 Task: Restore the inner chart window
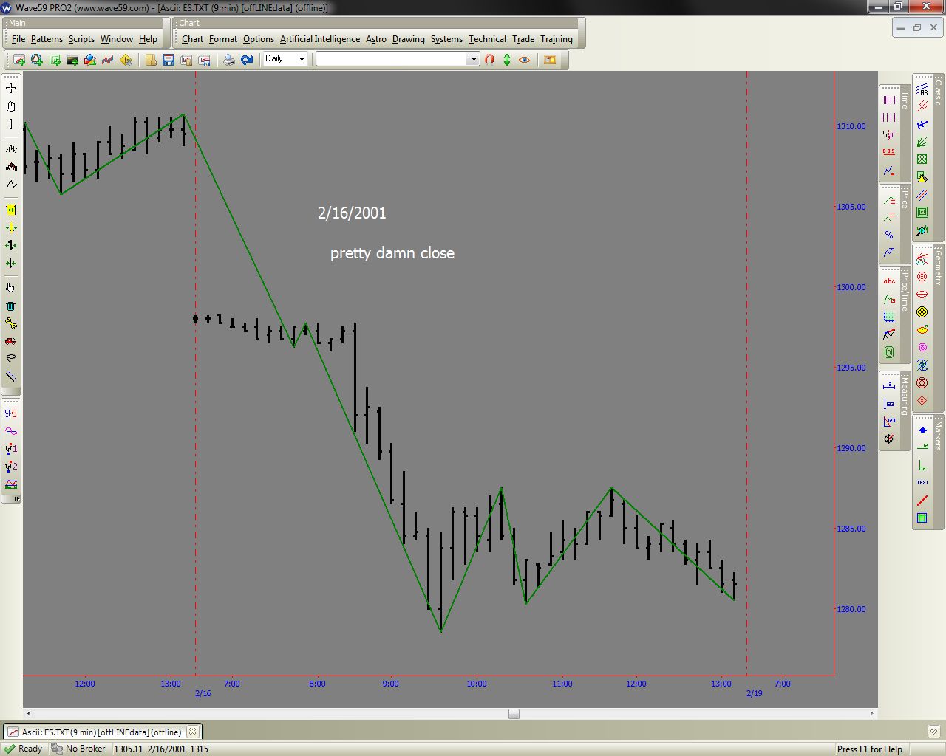pos(917,27)
